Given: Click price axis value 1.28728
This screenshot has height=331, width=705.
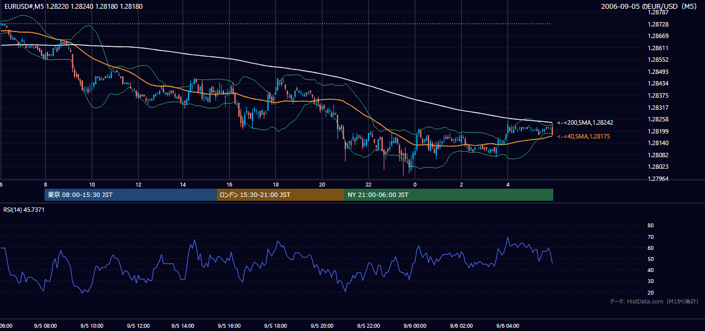Looking at the screenshot, I should tap(658, 25).
